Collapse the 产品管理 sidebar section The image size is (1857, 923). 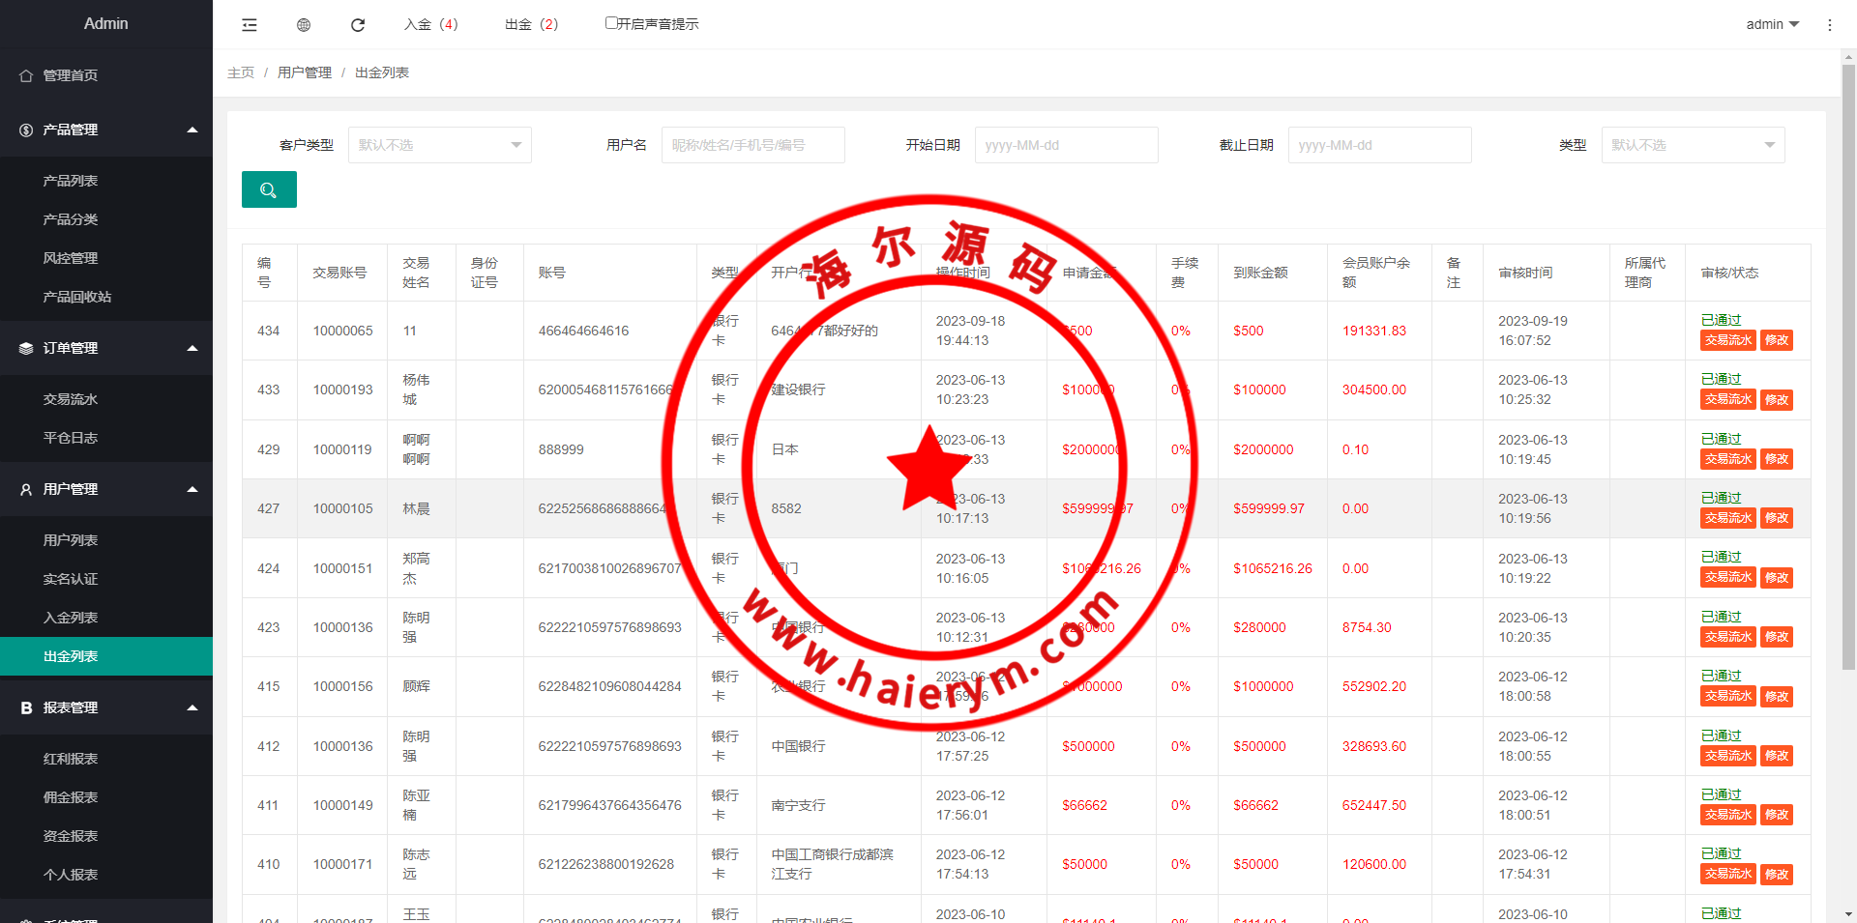192,130
